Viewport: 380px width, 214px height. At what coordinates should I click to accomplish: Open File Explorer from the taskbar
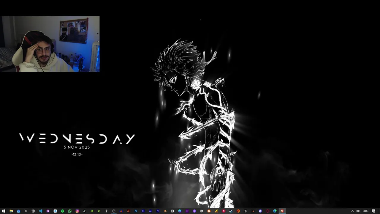click(11, 211)
